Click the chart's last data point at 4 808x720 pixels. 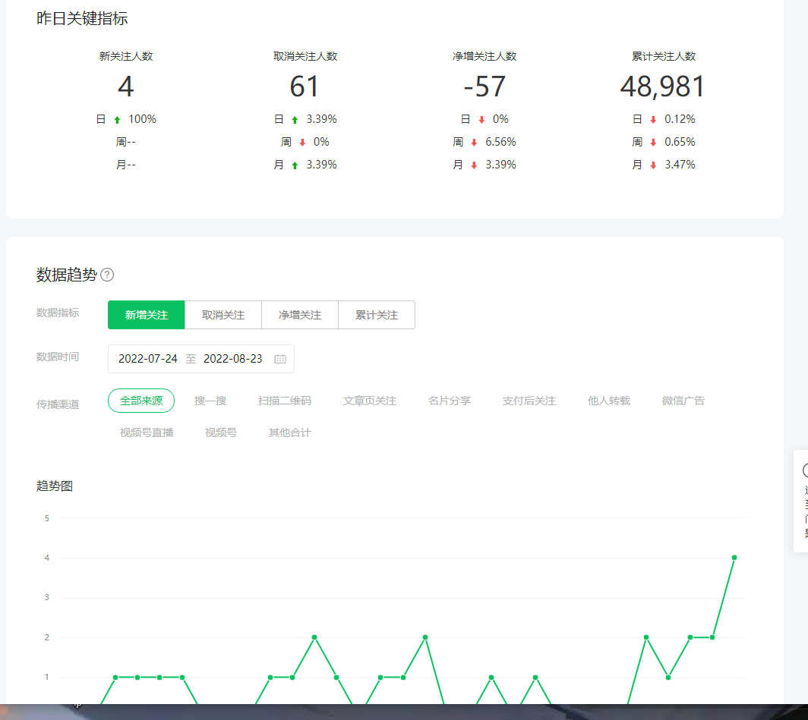click(734, 558)
